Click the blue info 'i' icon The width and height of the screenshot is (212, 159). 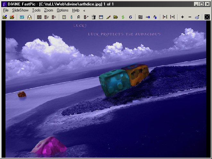[72, 17]
